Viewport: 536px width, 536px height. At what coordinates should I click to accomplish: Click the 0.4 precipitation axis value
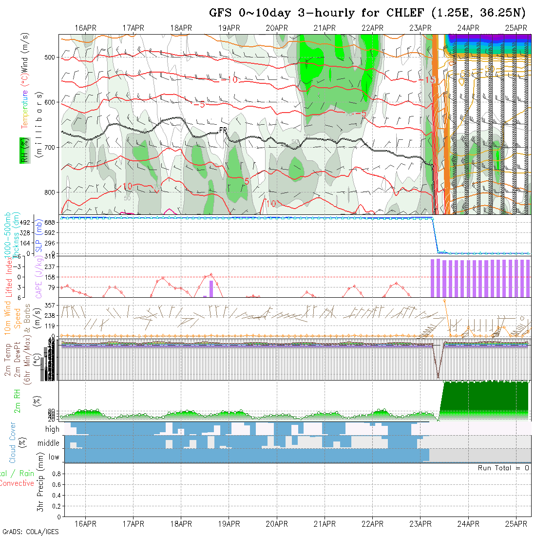[57, 496]
